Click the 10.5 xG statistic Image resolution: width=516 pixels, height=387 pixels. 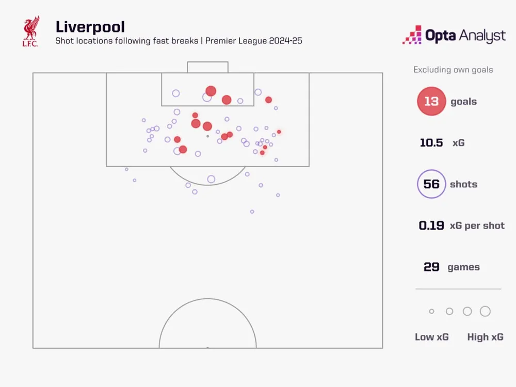coord(442,143)
